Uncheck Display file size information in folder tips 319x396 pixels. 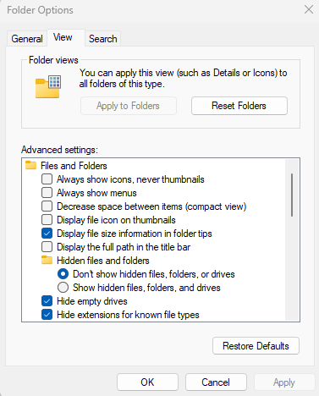click(x=47, y=234)
